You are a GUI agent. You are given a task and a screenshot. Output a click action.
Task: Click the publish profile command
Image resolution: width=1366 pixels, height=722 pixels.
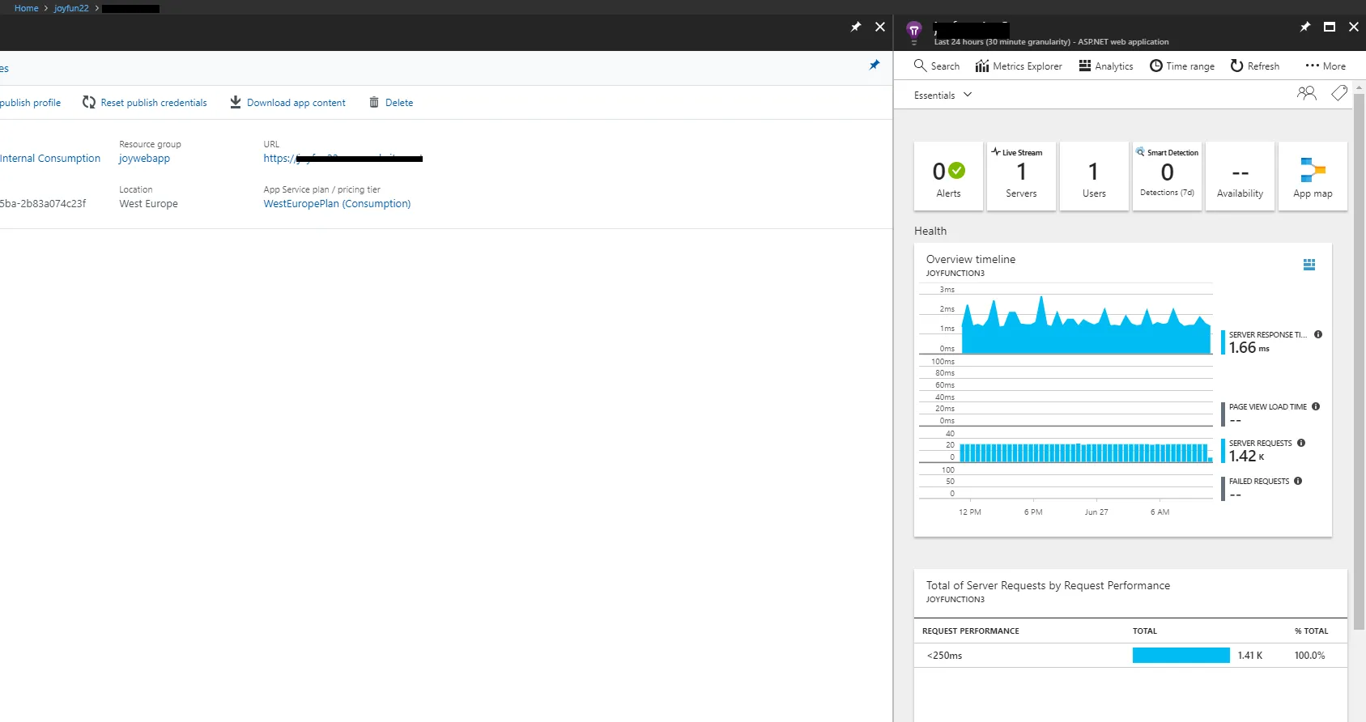pyautogui.click(x=30, y=103)
